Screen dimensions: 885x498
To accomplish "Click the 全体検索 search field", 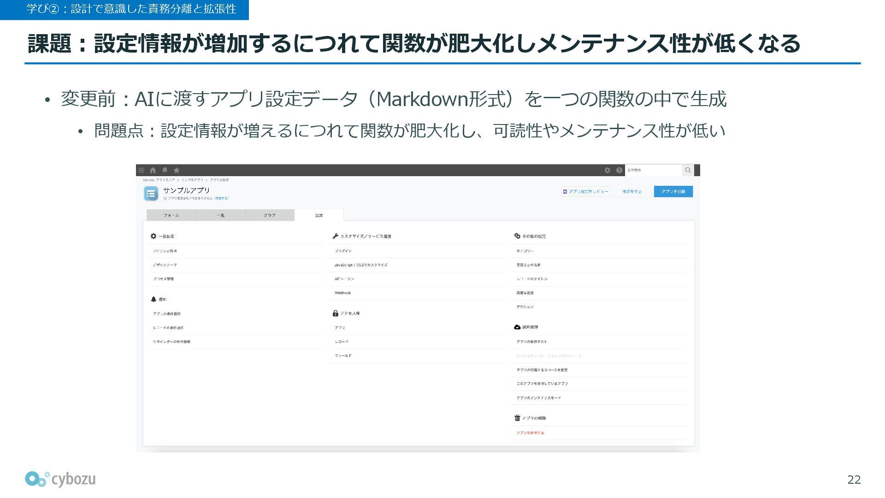I will point(653,170).
